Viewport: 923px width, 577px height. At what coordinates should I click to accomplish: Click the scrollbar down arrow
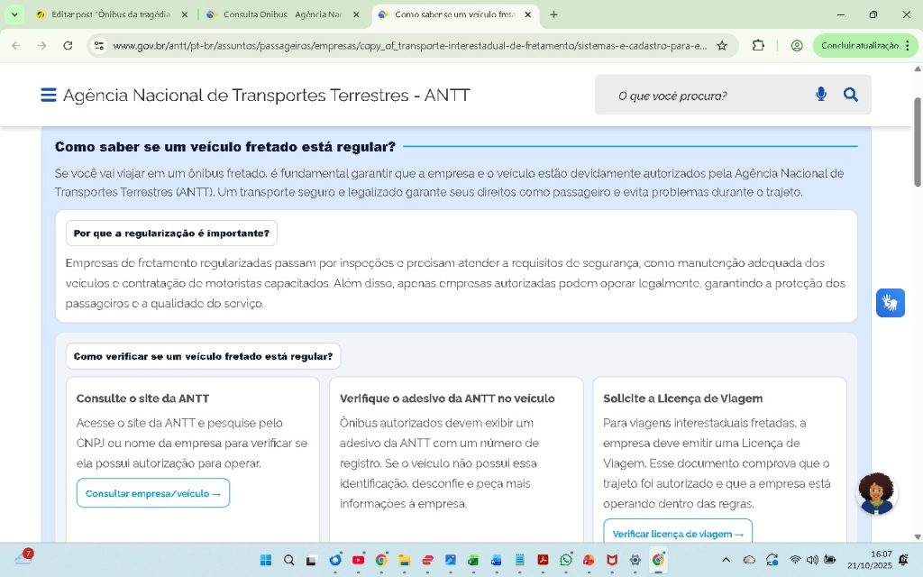917,536
